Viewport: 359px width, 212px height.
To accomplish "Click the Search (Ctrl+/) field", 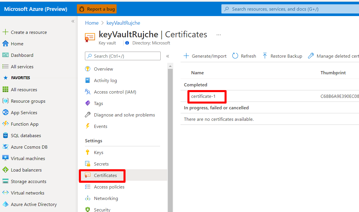I will coord(122,56).
